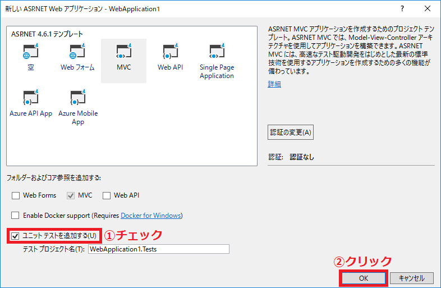Screen dimensions: 441x288
Task: Click the 認証の変更(A) button
Action: tap(291, 132)
